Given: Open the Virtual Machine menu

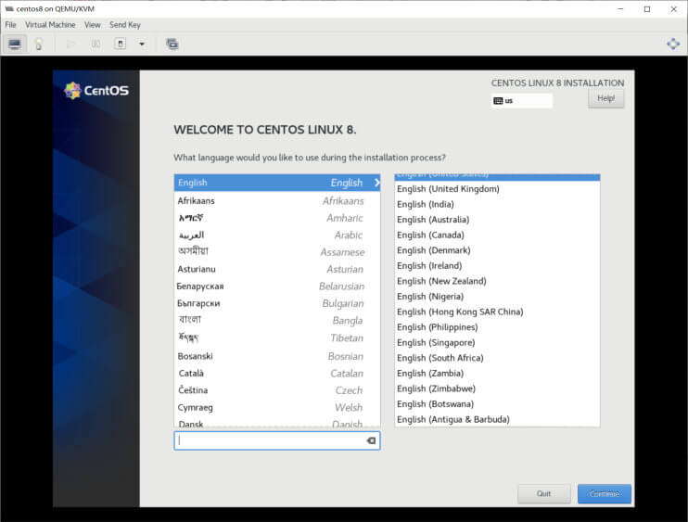Looking at the screenshot, I should (50, 25).
